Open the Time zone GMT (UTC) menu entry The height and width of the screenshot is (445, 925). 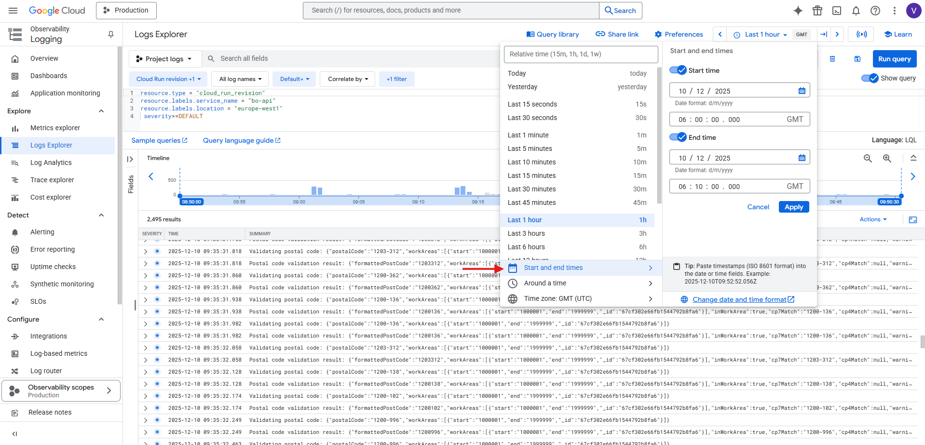coord(558,298)
